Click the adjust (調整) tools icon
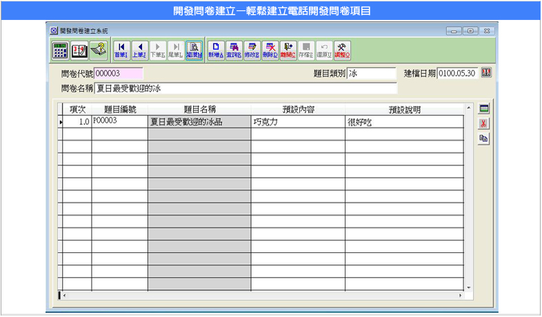 (x=342, y=50)
